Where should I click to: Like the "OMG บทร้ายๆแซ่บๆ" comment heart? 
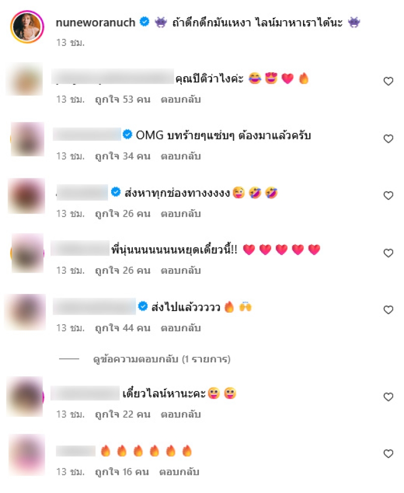click(x=388, y=138)
